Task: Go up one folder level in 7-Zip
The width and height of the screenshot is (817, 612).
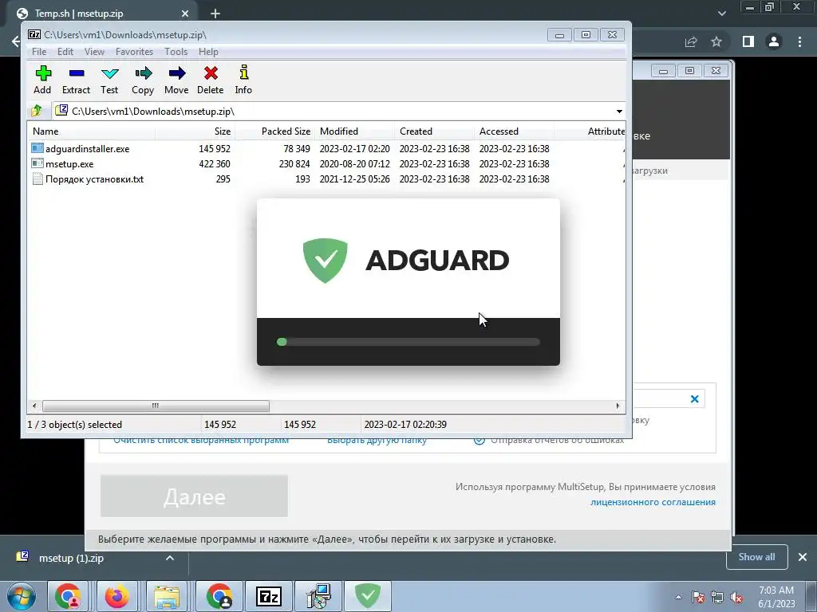Action: 37,111
